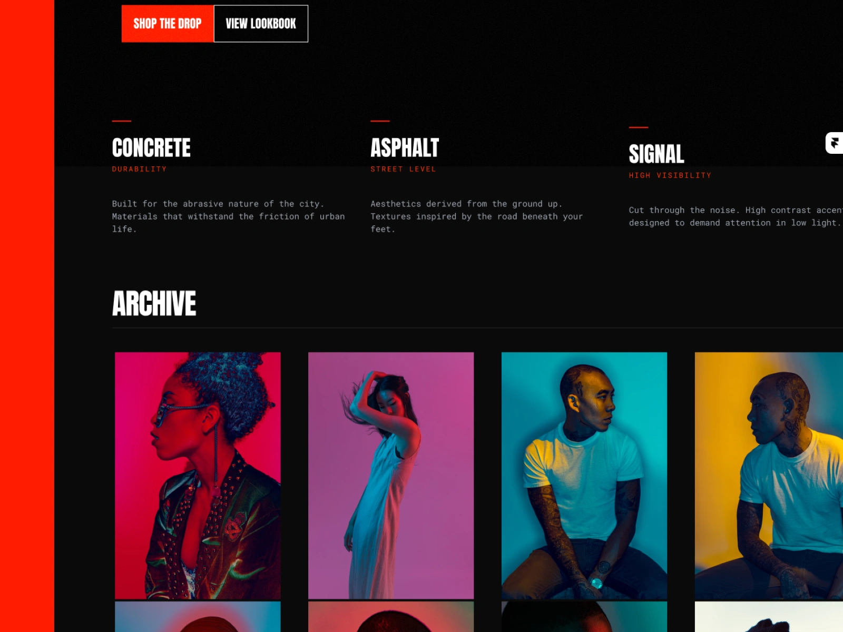
Task: Click the Shop The Drop button
Action: (x=168, y=24)
